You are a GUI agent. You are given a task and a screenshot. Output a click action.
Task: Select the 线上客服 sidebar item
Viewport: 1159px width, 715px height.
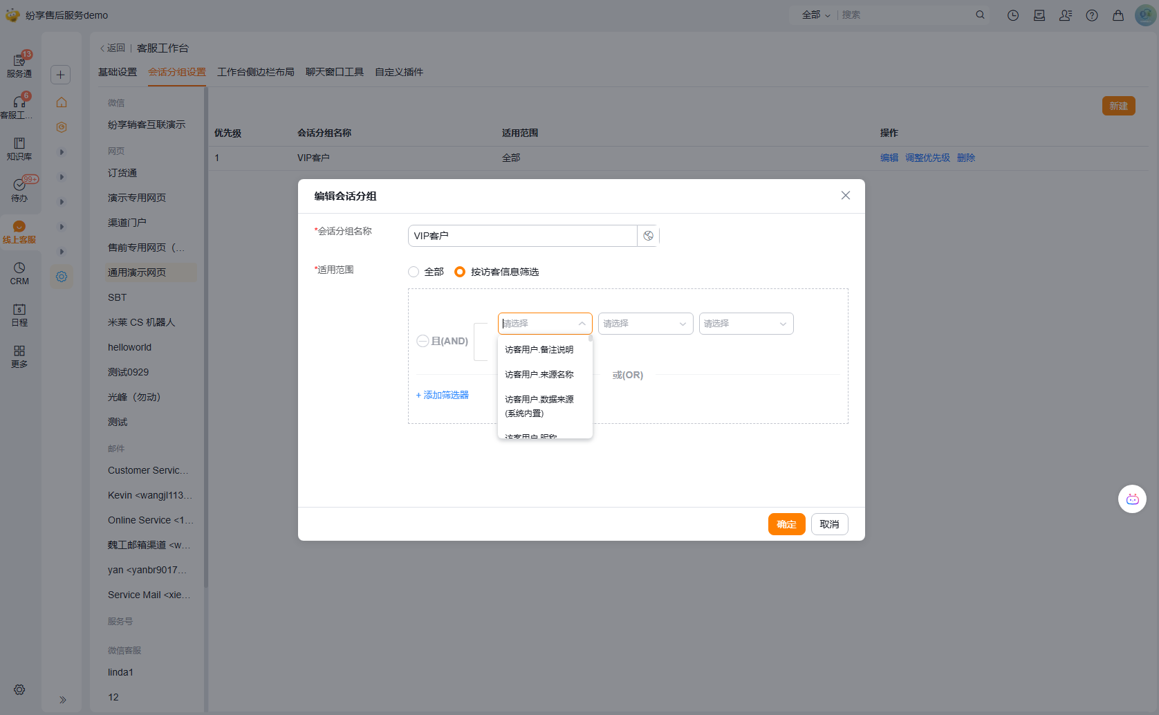click(x=19, y=232)
